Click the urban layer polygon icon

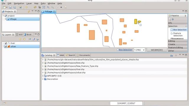point(9,46)
